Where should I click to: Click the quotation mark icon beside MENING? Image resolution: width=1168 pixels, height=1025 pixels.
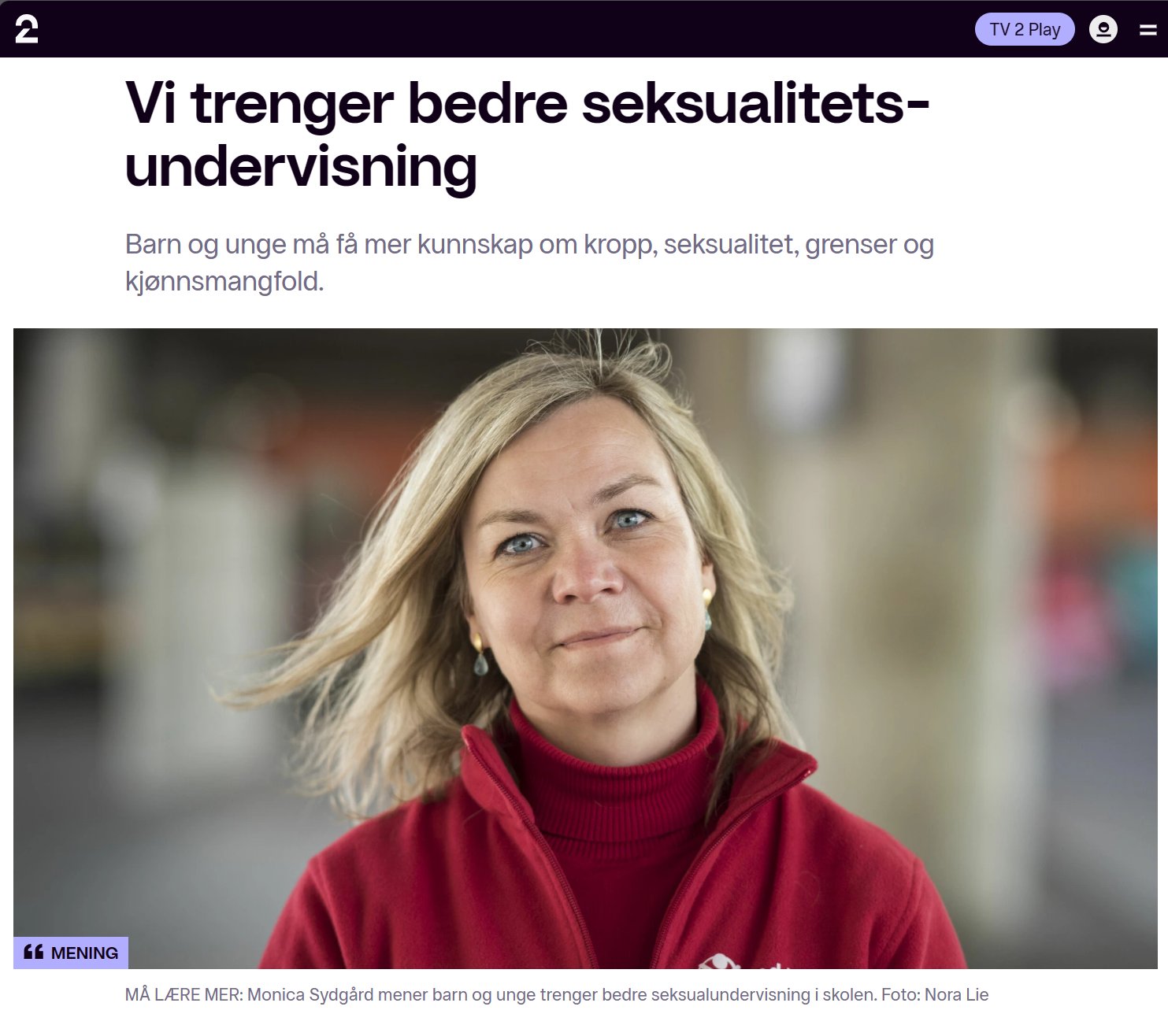coord(33,952)
